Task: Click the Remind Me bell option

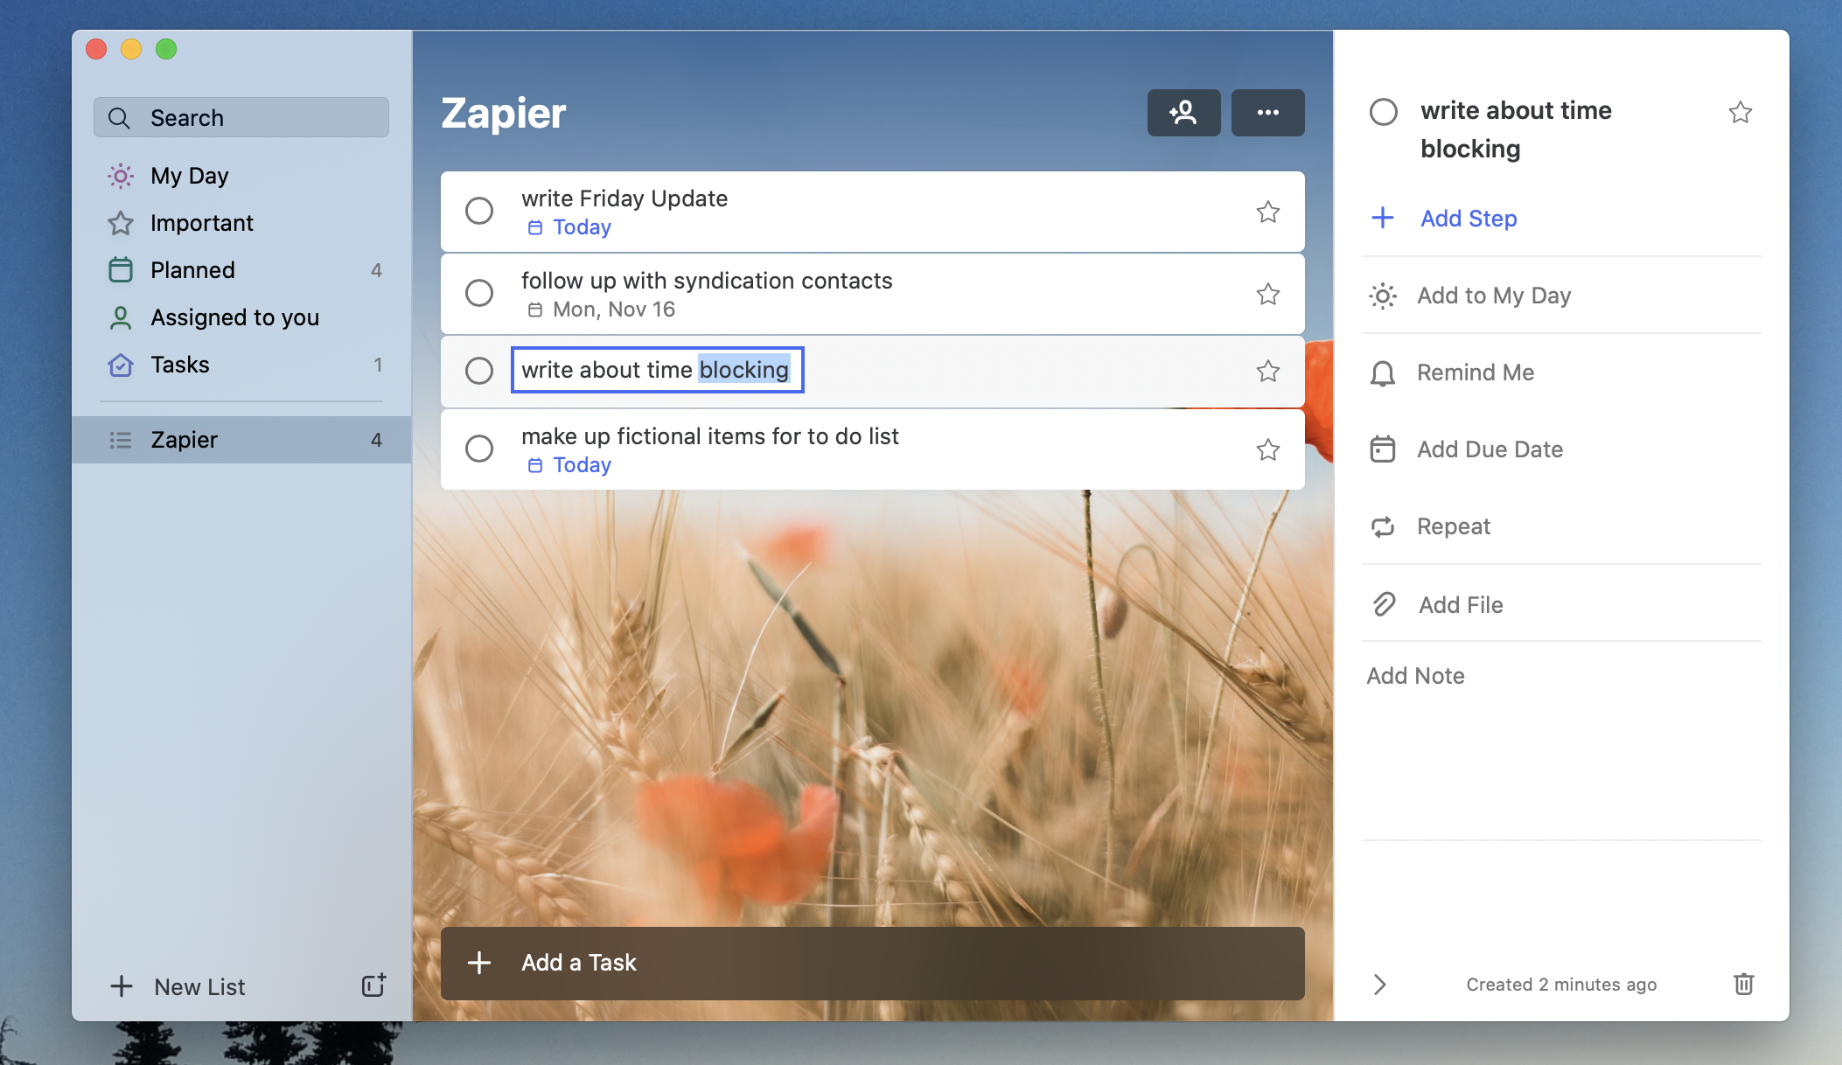Action: pos(1476,372)
